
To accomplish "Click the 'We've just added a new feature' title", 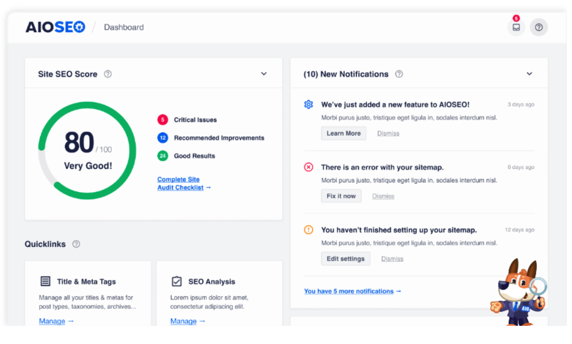I will click(x=395, y=105).
